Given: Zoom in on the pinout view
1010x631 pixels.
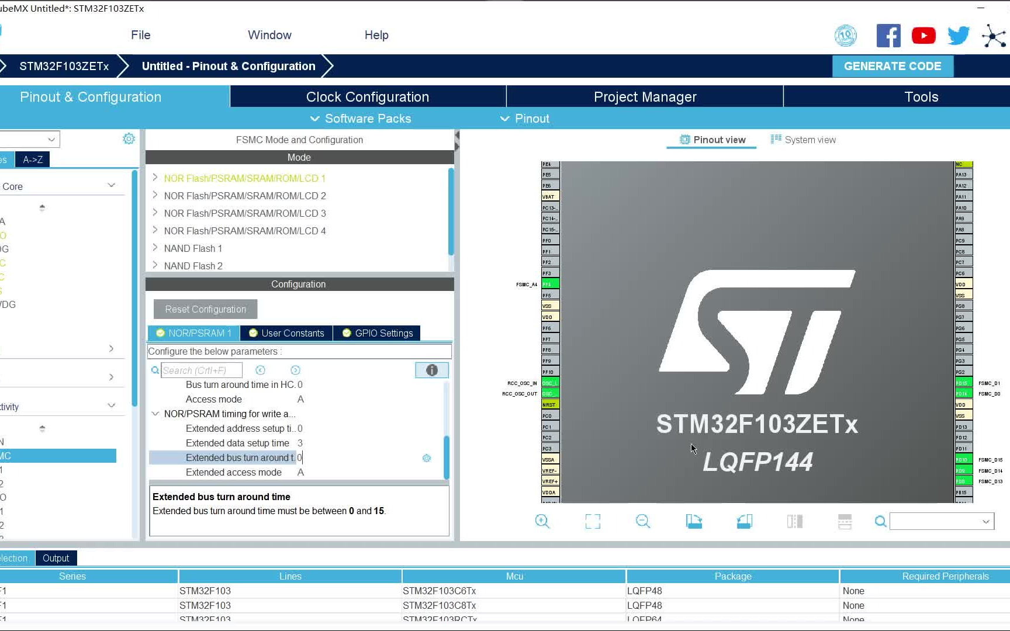Looking at the screenshot, I should [542, 521].
